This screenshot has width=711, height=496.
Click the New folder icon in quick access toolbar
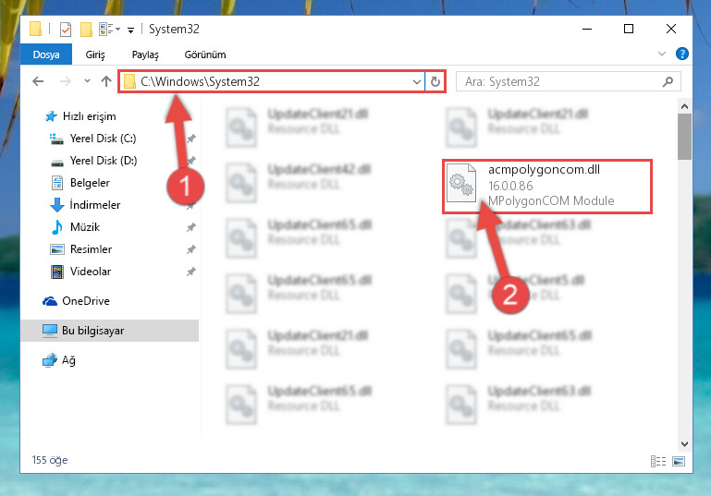pos(86,30)
